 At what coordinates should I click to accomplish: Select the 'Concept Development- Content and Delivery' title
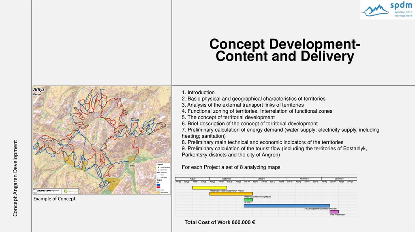(x=285, y=50)
